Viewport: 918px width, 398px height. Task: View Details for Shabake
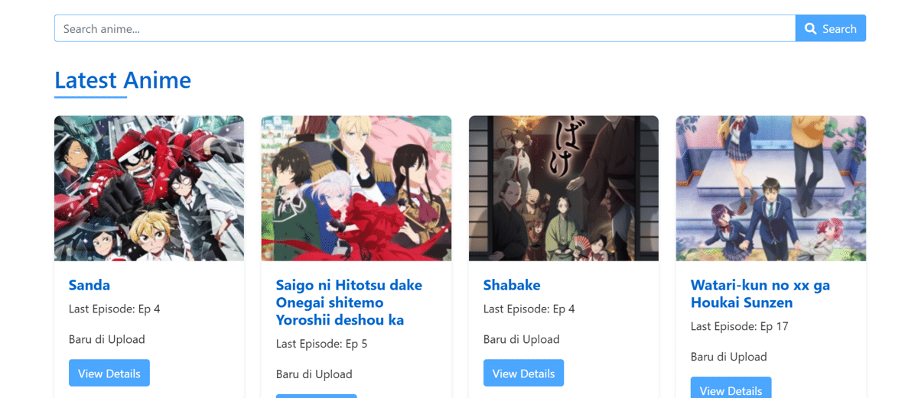(x=524, y=374)
